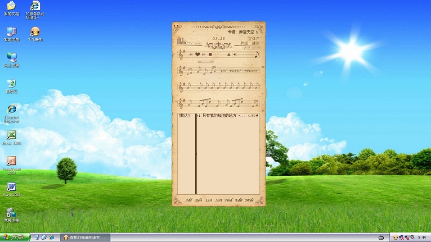This screenshot has width=431, height=242.
Task: Click the Start button on the taskbar
Action: point(15,238)
